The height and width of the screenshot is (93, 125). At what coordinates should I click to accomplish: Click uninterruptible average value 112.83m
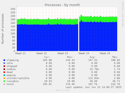coord(94,78)
